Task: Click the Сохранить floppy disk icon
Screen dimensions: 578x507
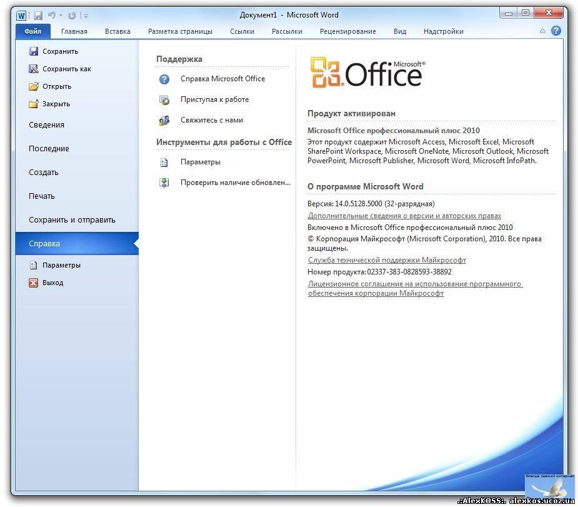Action: click(x=34, y=51)
